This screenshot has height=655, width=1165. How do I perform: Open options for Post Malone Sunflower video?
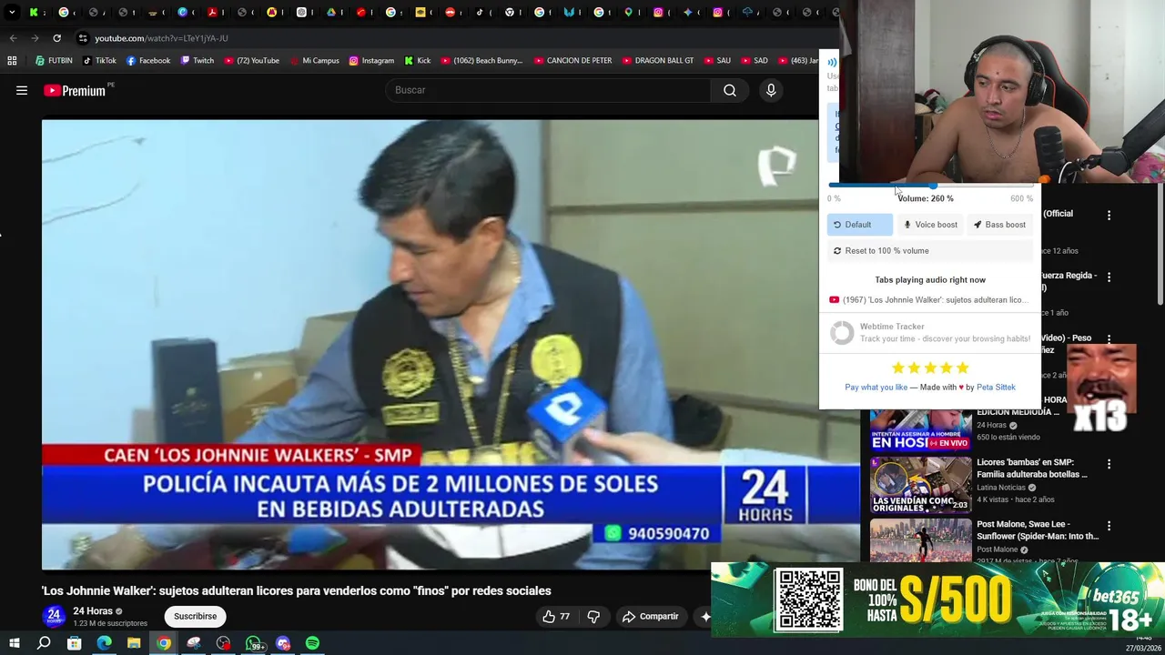click(1109, 526)
